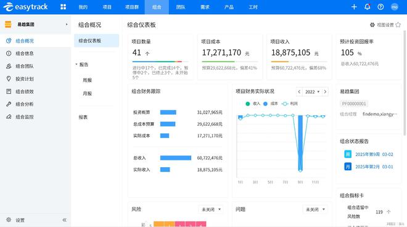Image resolution: width=407 pixels, height=227 pixels.
Task: Click the 组合绩效 sheet icon
Action: click(9, 91)
